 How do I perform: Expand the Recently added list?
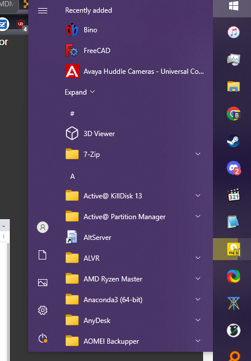[80, 92]
